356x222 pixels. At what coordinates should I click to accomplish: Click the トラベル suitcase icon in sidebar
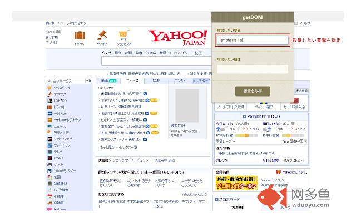point(50,107)
